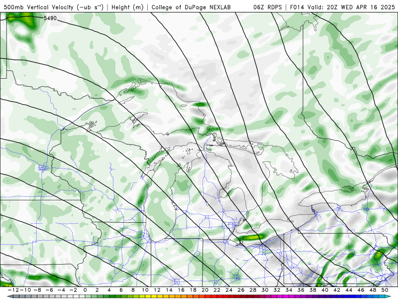Image resolution: width=398 pixels, height=299 pixels.
Task: Click the 10 value on the color scale
Action: (145, 290)
